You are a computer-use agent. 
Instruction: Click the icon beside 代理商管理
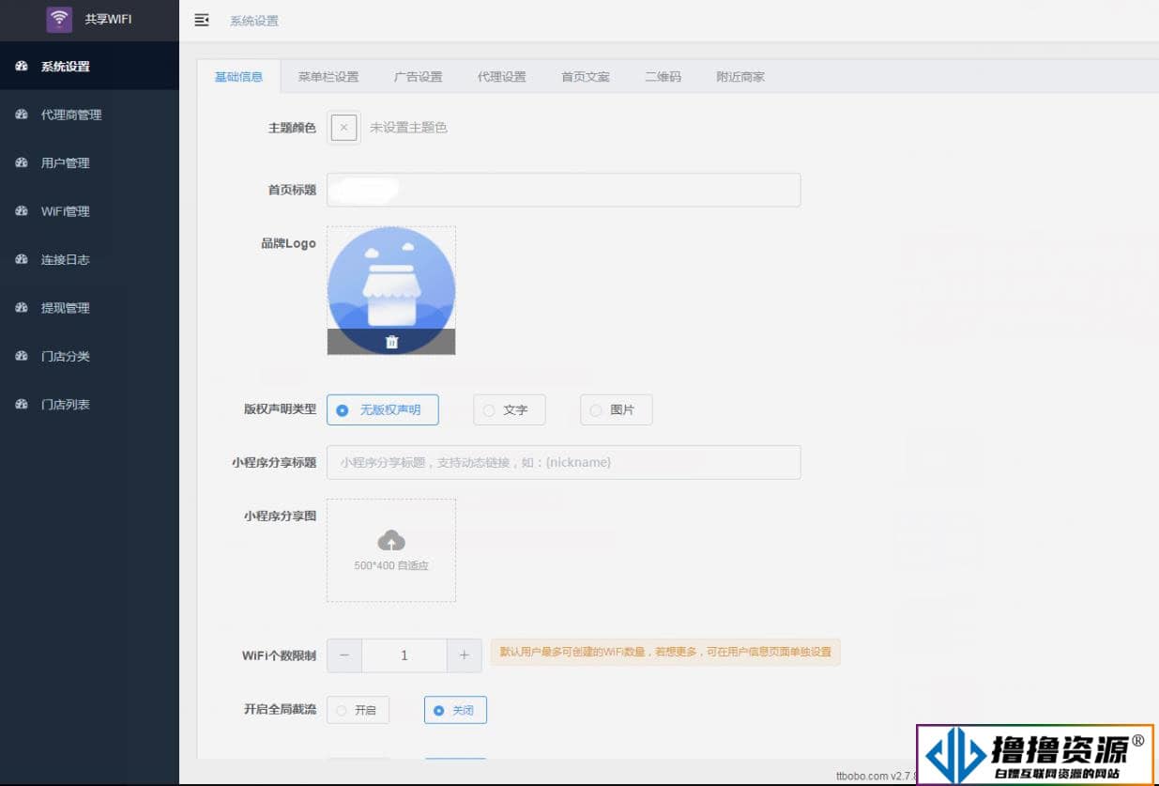coord(22,115)
